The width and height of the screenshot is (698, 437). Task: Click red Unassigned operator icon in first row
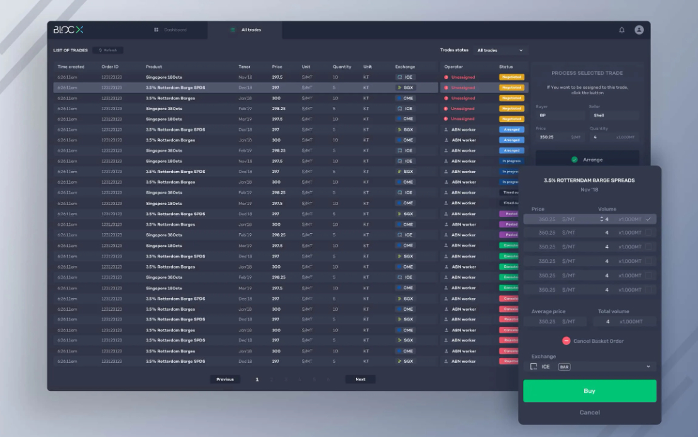point(446,77)
